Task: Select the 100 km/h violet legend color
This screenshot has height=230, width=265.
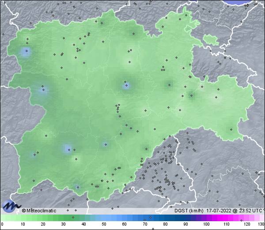Action: coord(205,218)
